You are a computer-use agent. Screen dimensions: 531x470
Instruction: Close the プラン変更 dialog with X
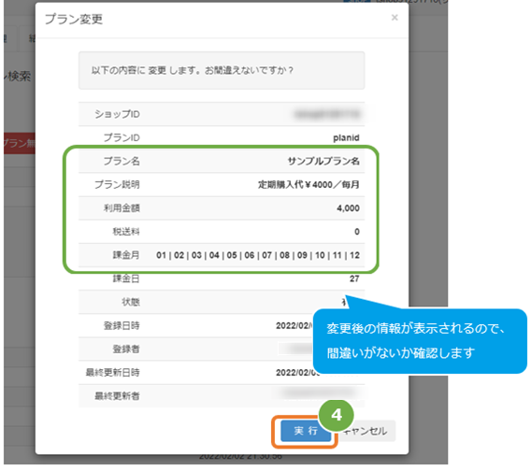tap(395, 18)
